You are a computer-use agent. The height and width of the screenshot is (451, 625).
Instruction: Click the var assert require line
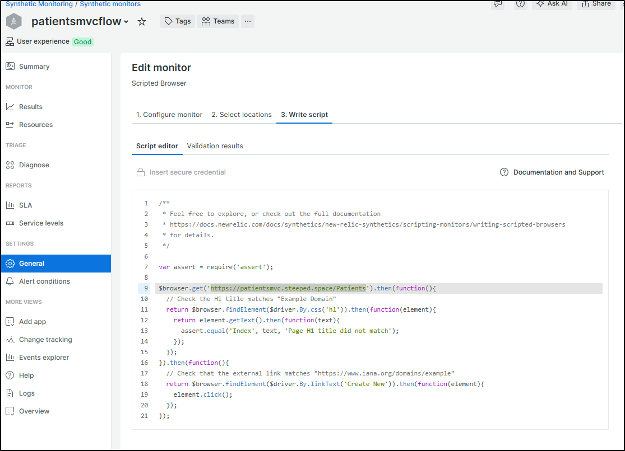[216, 267]
